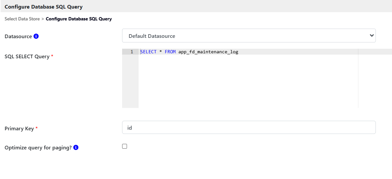392x179 pixels.
Task: Click line number 1 in the editor gutter
Action: [132, 52]
